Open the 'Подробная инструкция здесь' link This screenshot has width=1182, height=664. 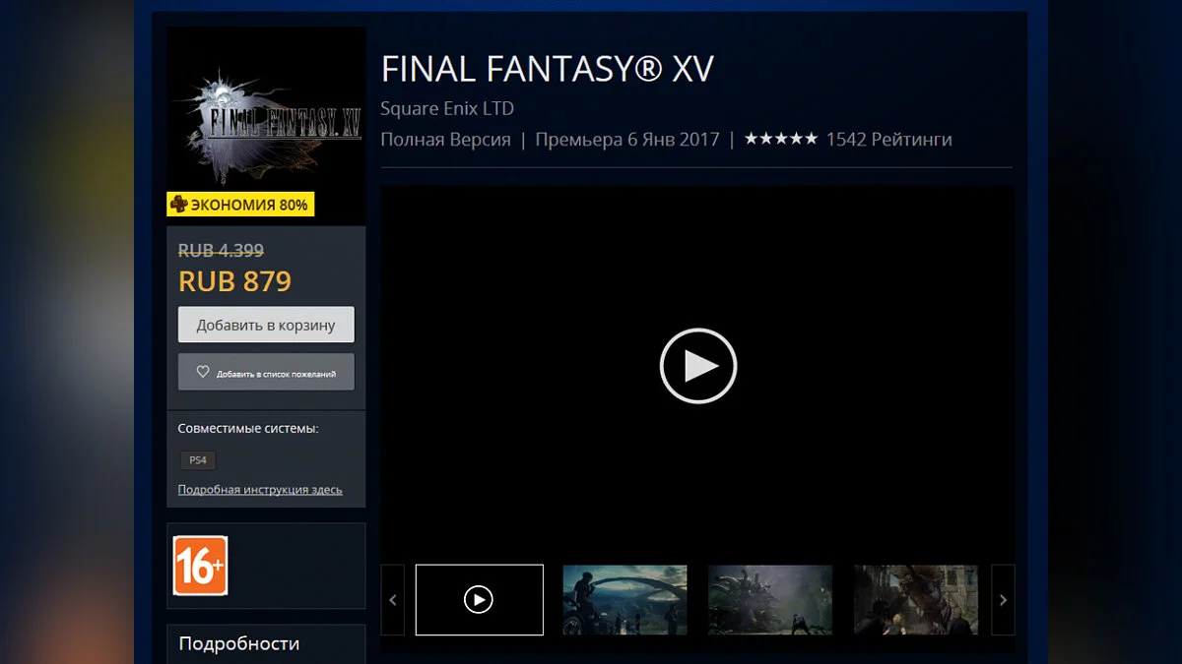[x=260, y=490]
